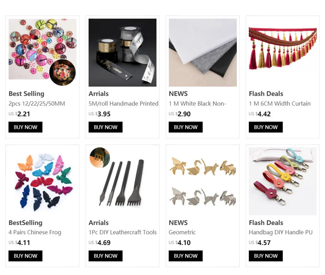Open the red gold curtain tassel image
This screenshot has width=325, height=275.
coord(283,52)
